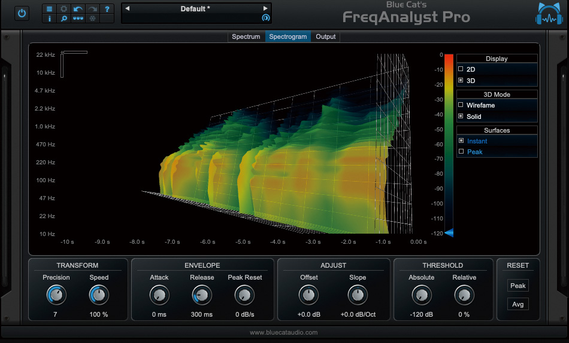The image size is (569, 343).
Task: Switch to the Spectrum tab
Action: (x=246, y=36)
